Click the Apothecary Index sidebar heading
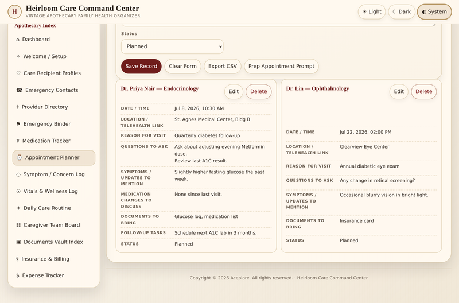Viewport: 459px width, 303px height. [35, 26]
